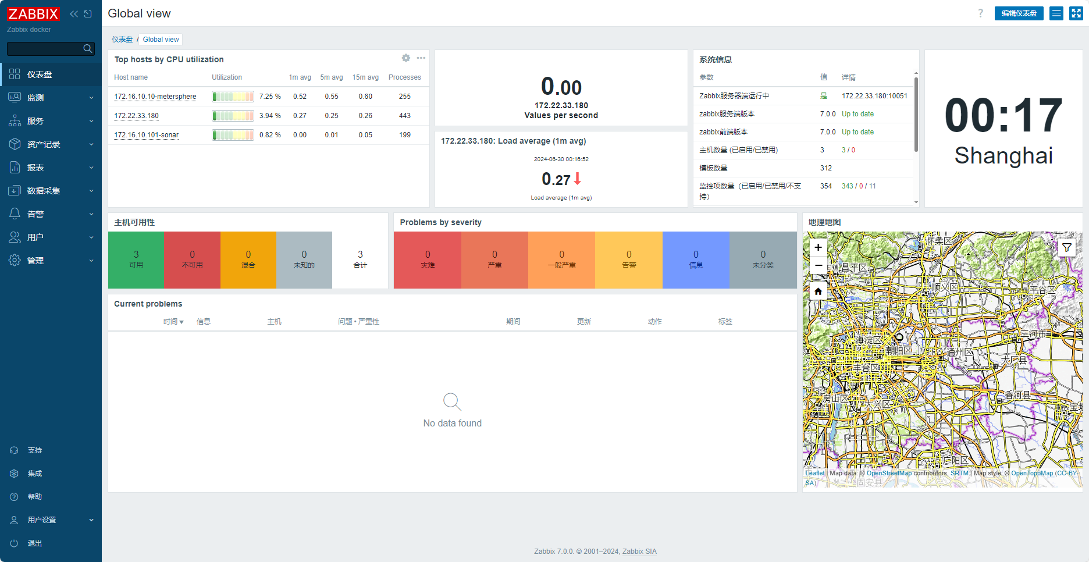Click the 数据采集 data collection icon
Screen dimensions: 1089x562
[x=14, y=190]
